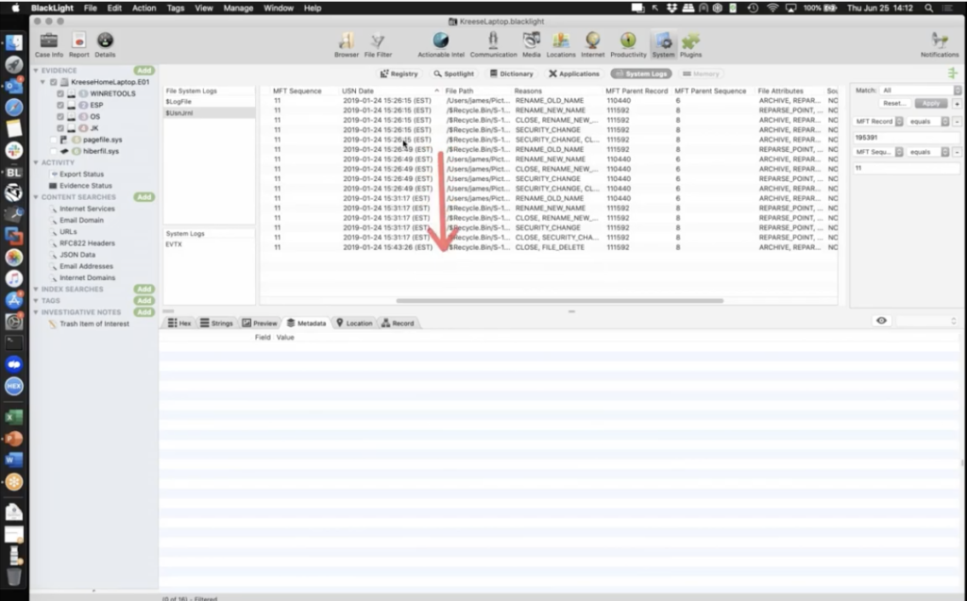Click Apply in the filter panel
The width and height of the screenshot is (967, 601).
[931, 104]
